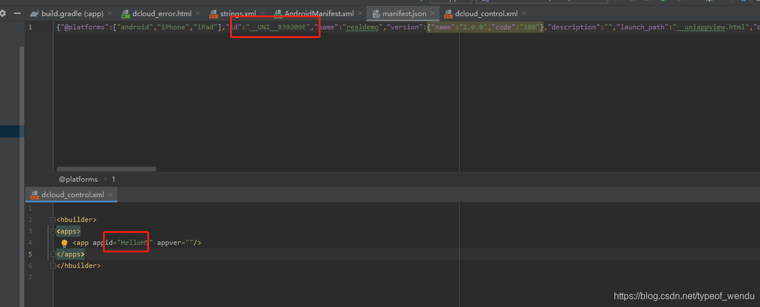Activate the lower split dcloud_control.xml tab

(x=72, y=195)
